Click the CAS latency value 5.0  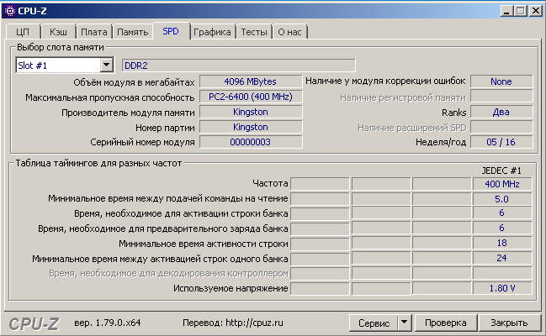coord(502,199)
